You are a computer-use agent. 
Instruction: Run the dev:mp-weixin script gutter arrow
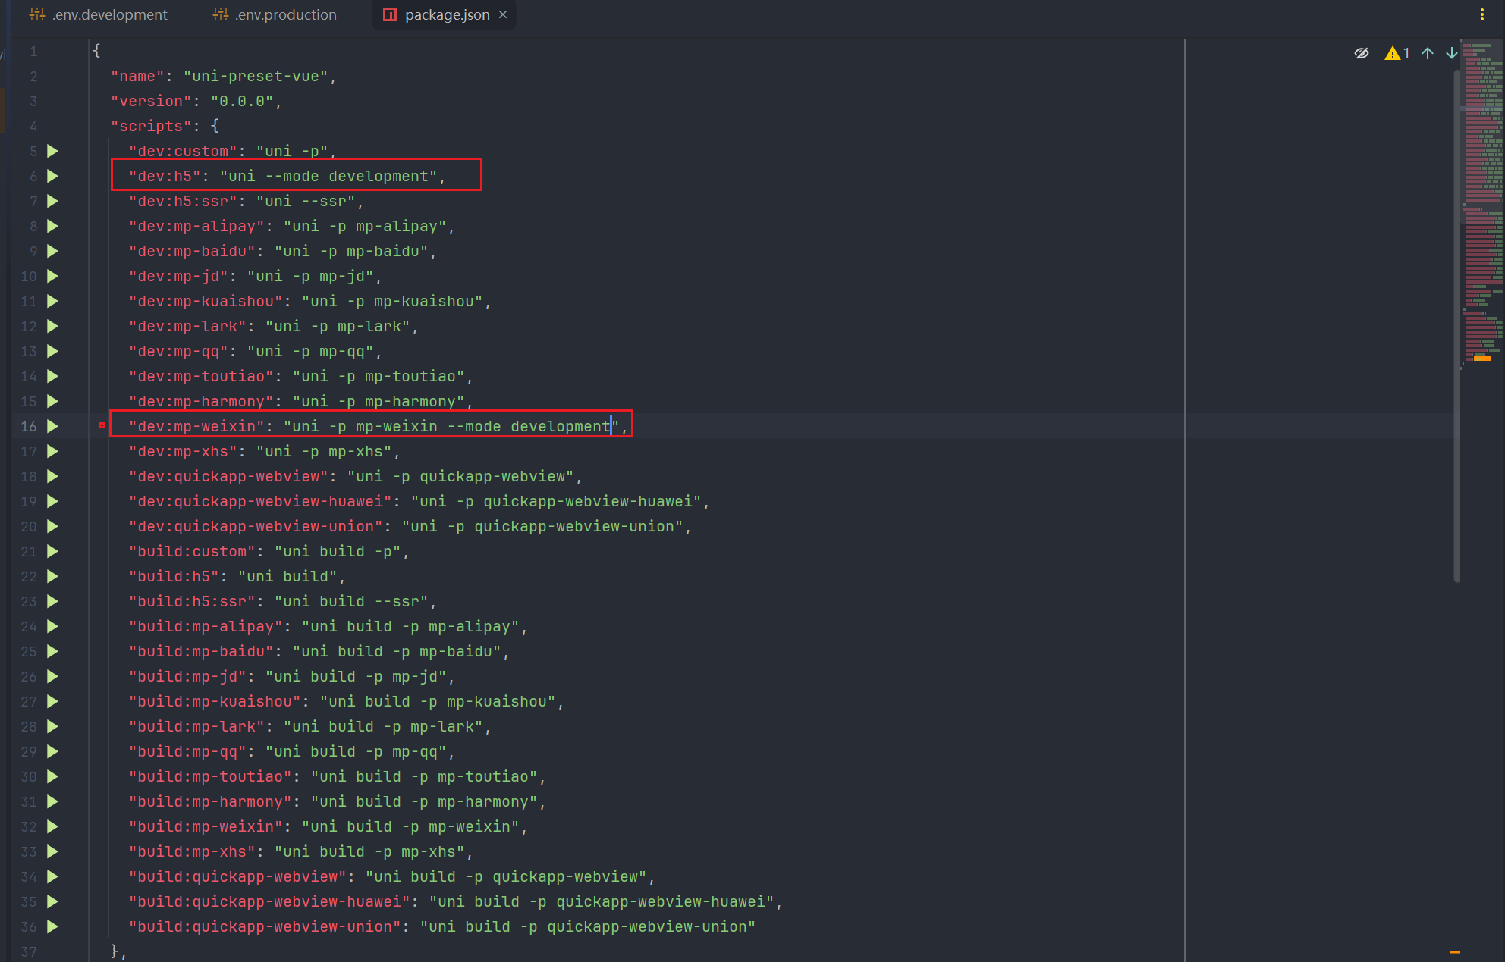(x=52, y=426)
